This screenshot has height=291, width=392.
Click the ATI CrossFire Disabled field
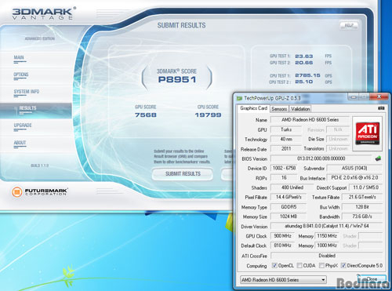326,256
